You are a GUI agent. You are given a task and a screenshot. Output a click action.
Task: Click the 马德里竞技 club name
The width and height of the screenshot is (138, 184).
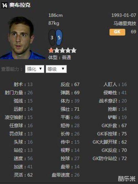point(125,23)
